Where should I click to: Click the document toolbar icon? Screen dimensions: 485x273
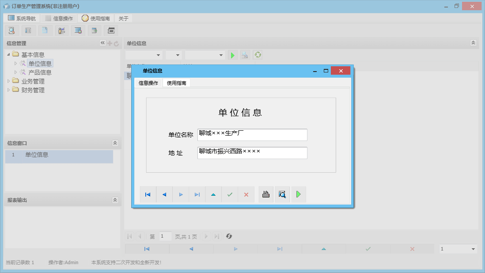click(45, 30)
